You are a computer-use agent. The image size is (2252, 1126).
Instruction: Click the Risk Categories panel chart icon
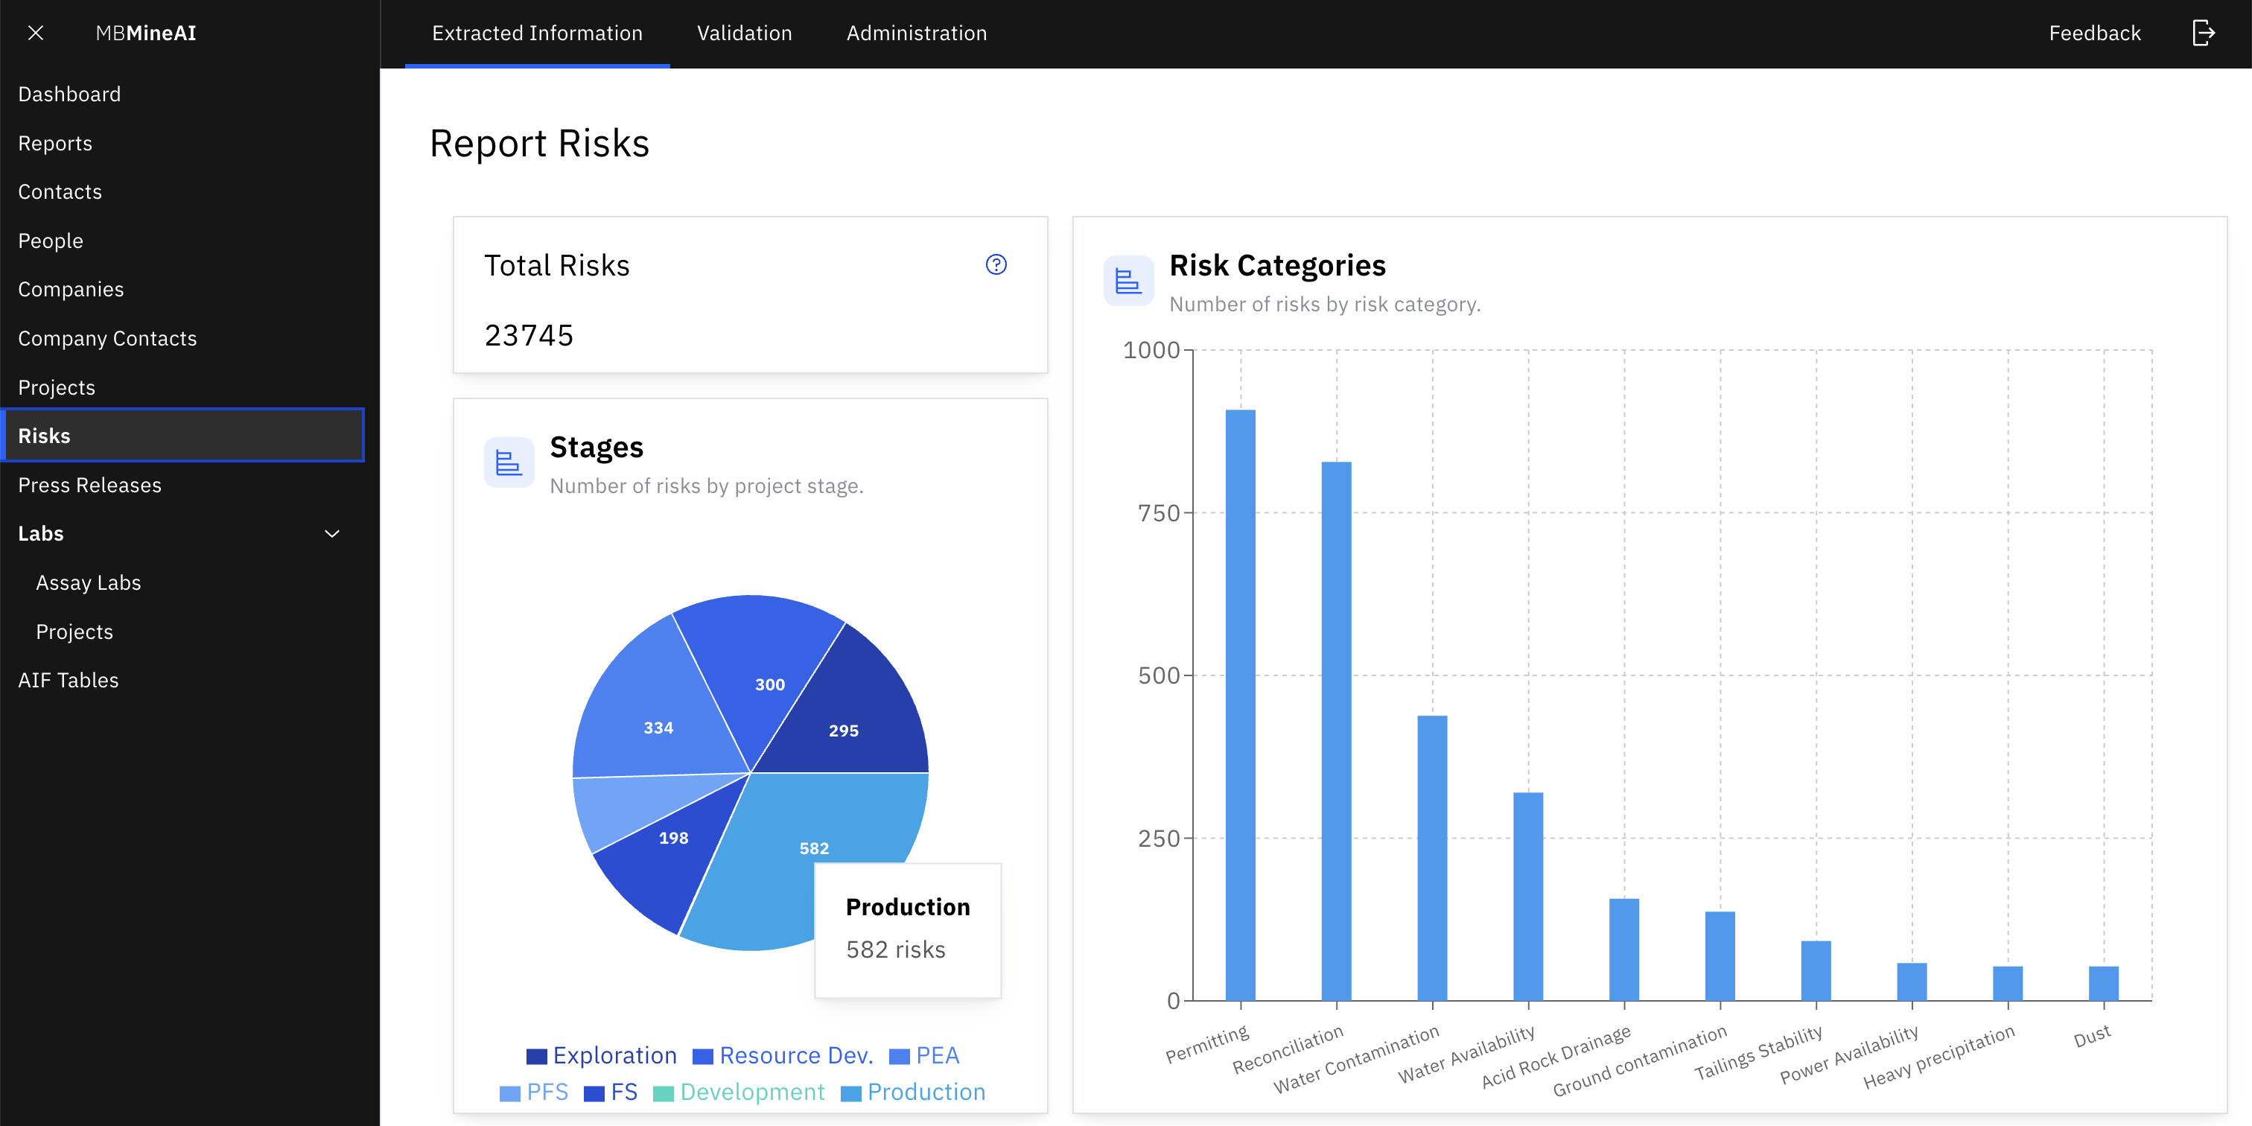click(1129, 281)
